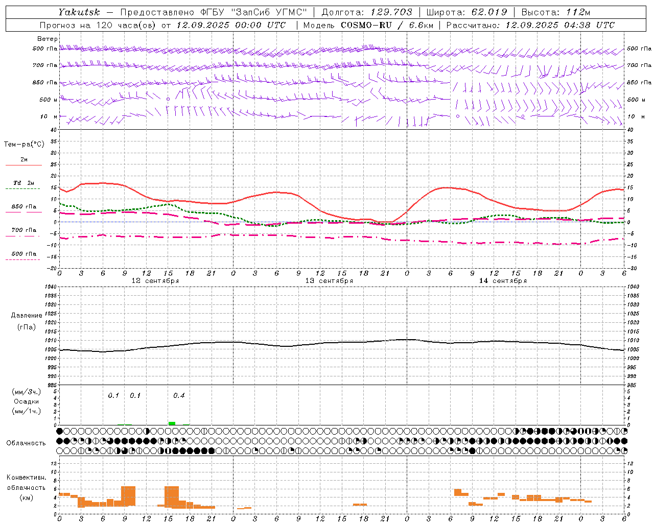Click the "Модель COSMO-RU / 6.6км" label
This screenshot has height=523, width=654.
(x=368, y=25)
